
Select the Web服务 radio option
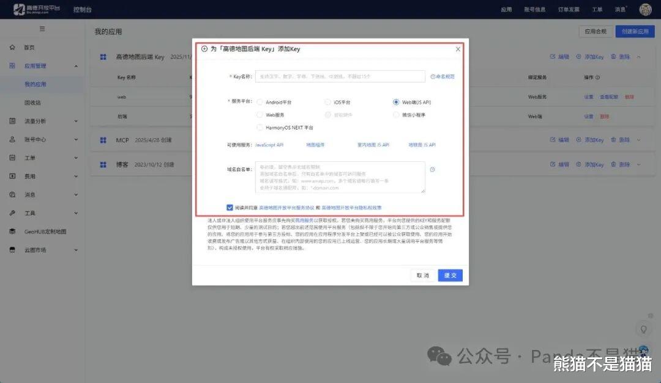coord(260,115)
